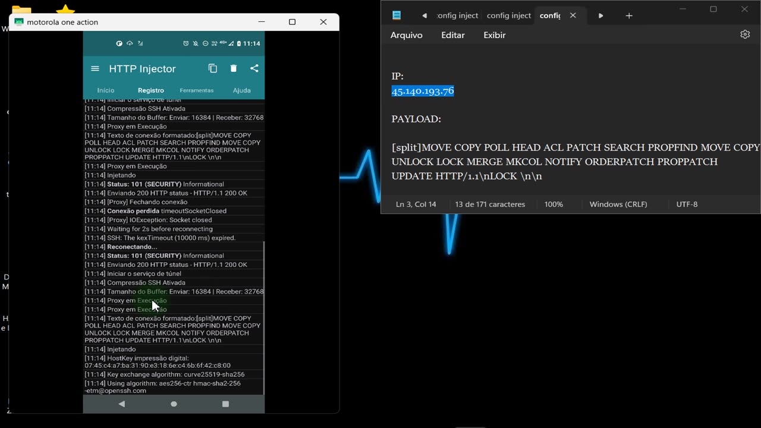Go to the Ajuda tab
Screen dimensions: 761x428
click(241, 90)
